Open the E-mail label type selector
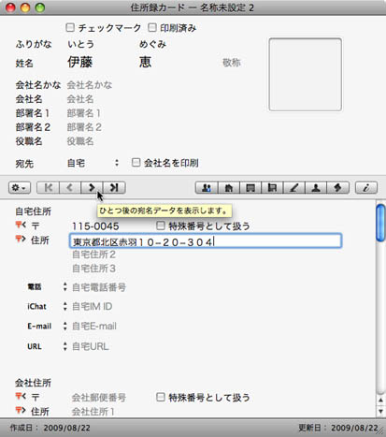Viewport: 386px width, 437px height. [64, 326]
